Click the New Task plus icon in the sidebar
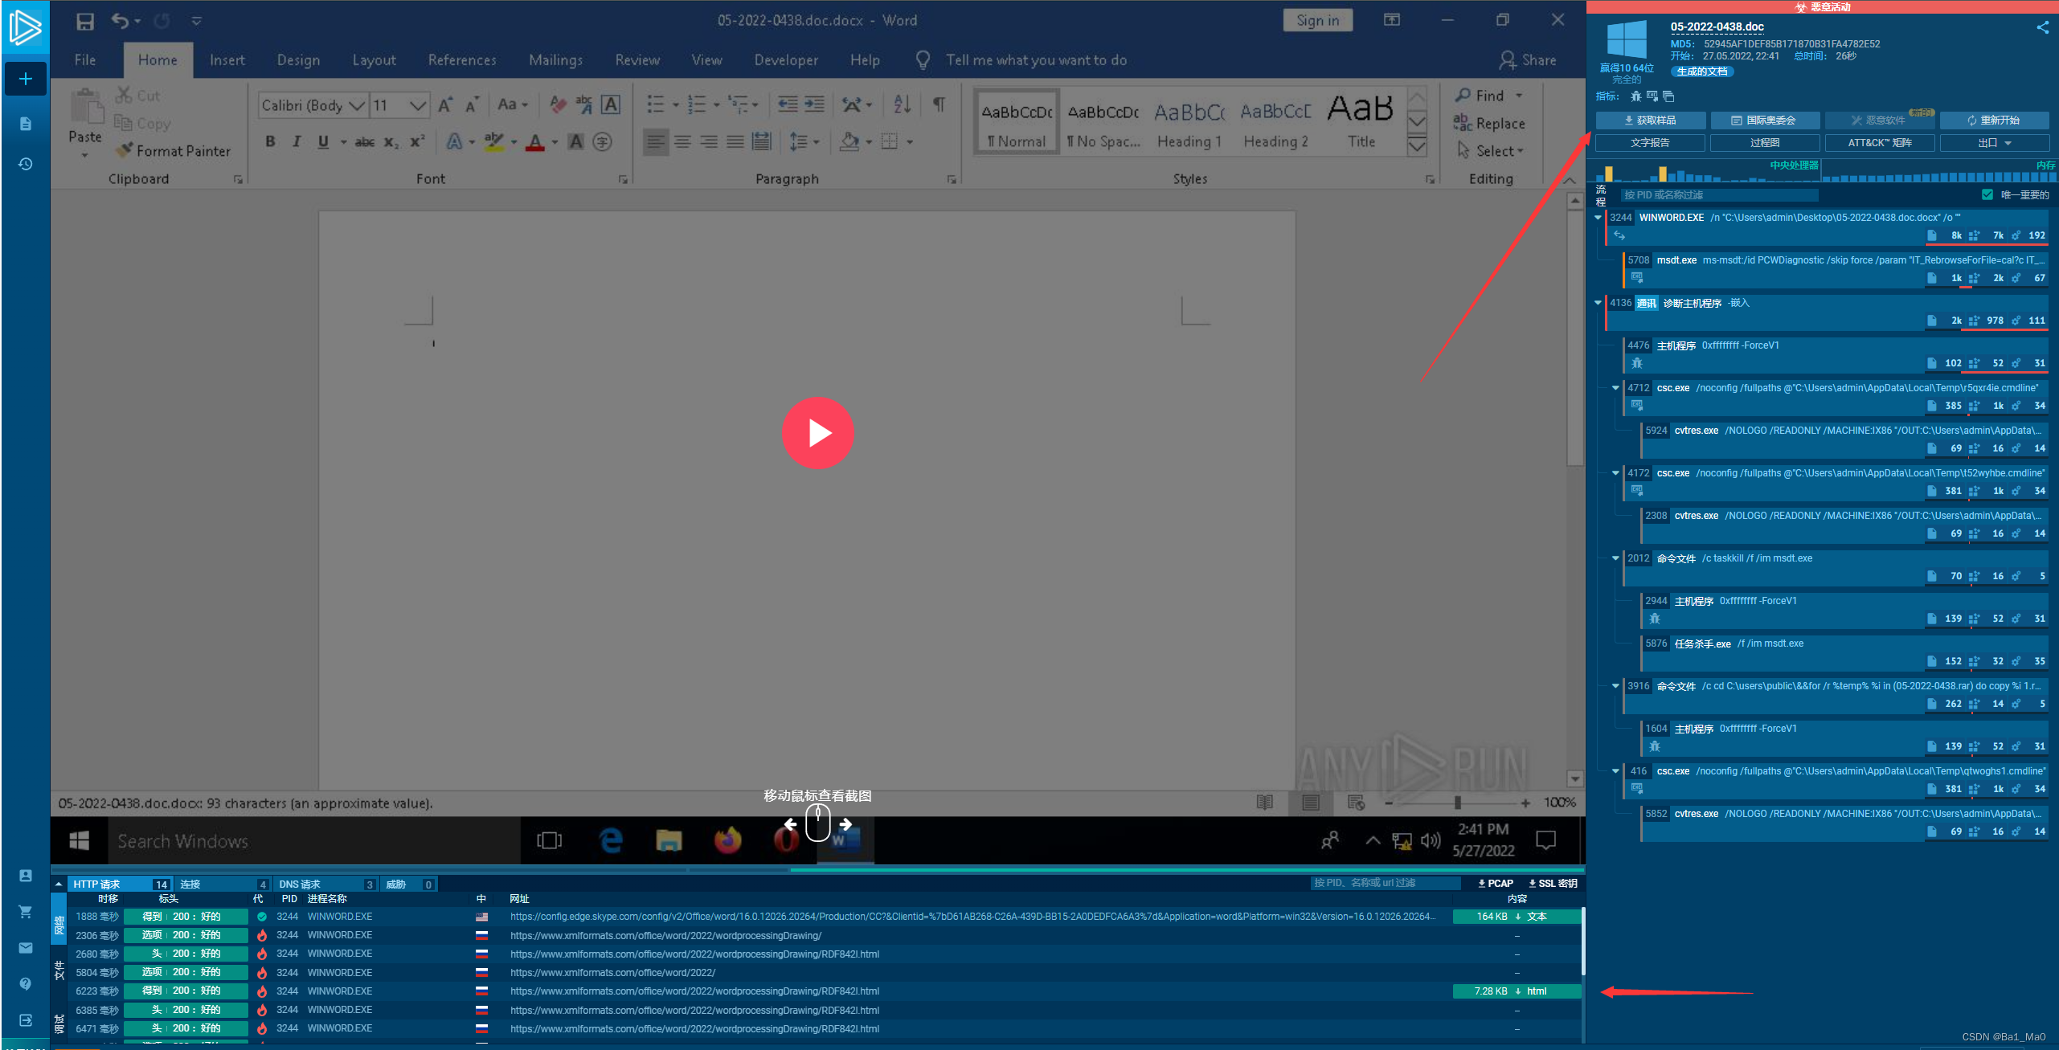The width and height of the screenshot is (2059, 1050). (26, 79)
